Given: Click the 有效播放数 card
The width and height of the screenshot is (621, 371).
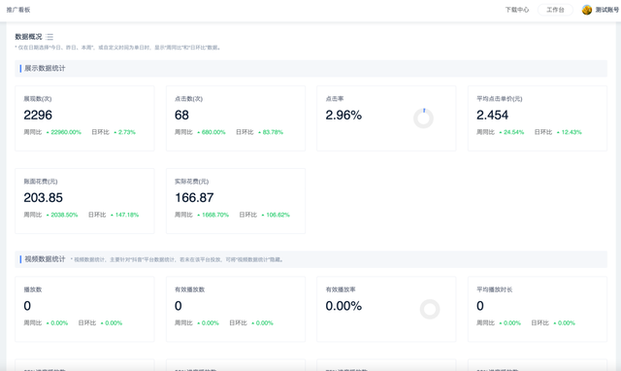Looking at the screenshot, I should pos(236,309).
